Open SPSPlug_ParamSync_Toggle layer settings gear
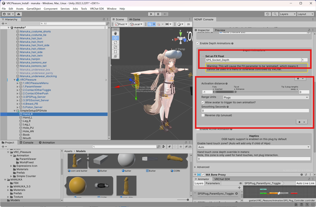Viewport: 316px width, 207px height. point(236,194)
